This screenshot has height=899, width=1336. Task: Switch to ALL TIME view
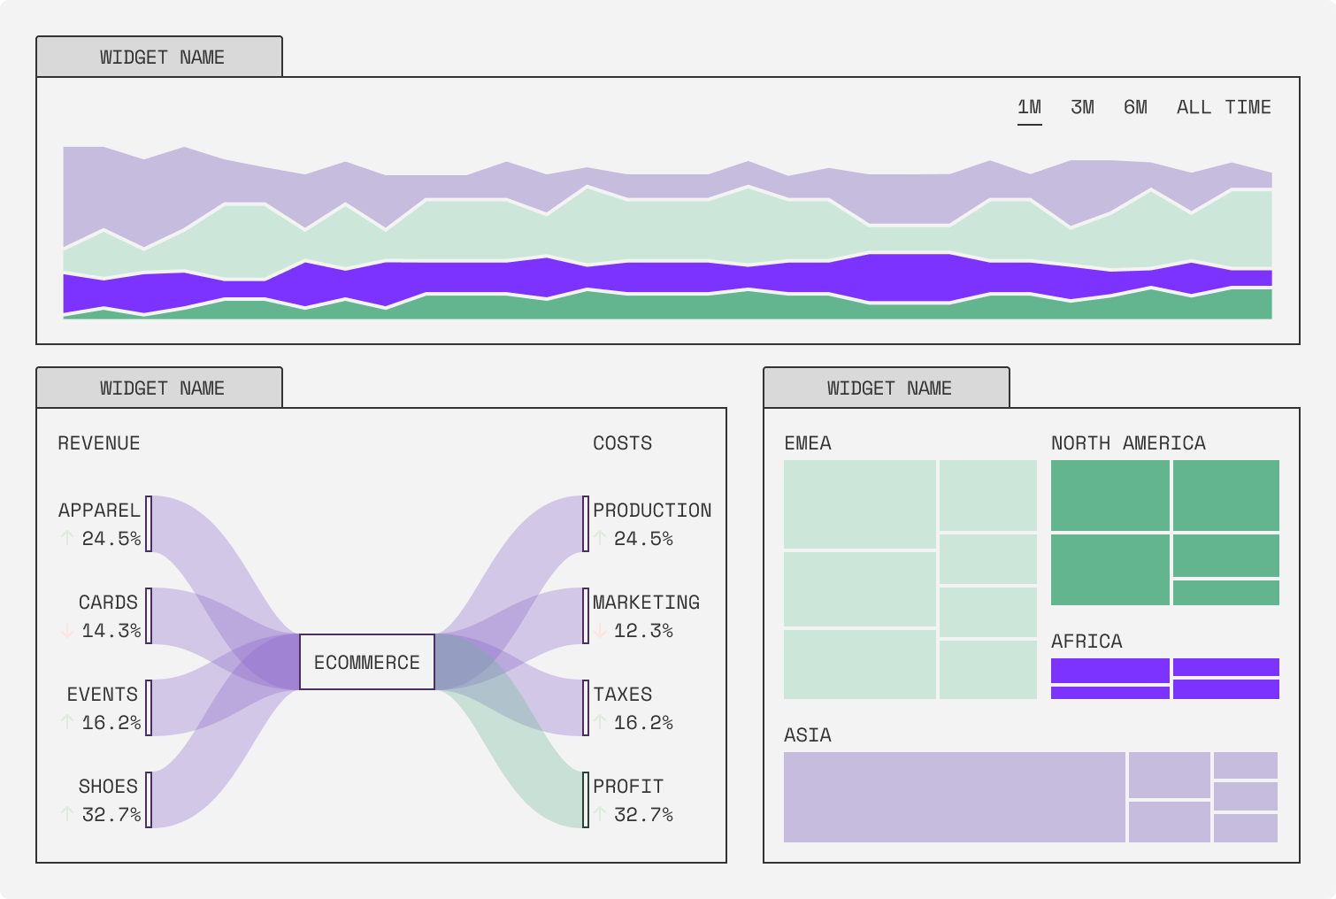1224,106
